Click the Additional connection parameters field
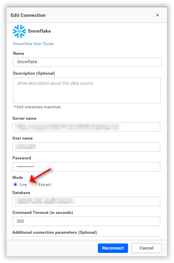Viewport: 174px width, 263px height. coord(86,238)
